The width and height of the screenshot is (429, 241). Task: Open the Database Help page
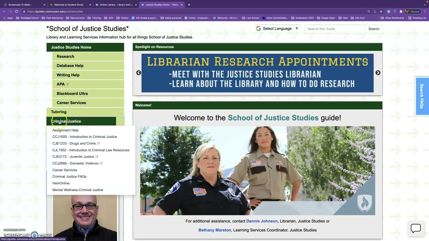pos(88,66)
